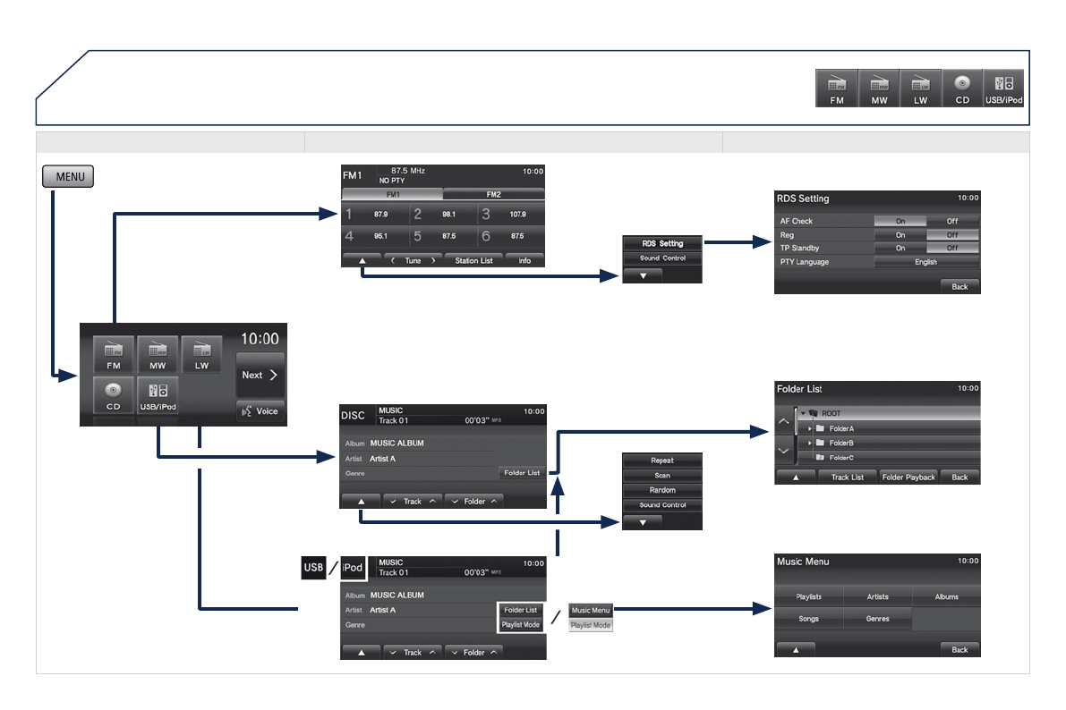This screenshot has height=710, width=1066.
Task: Switch TP Standby to On
Action: [x=900, y=248]
